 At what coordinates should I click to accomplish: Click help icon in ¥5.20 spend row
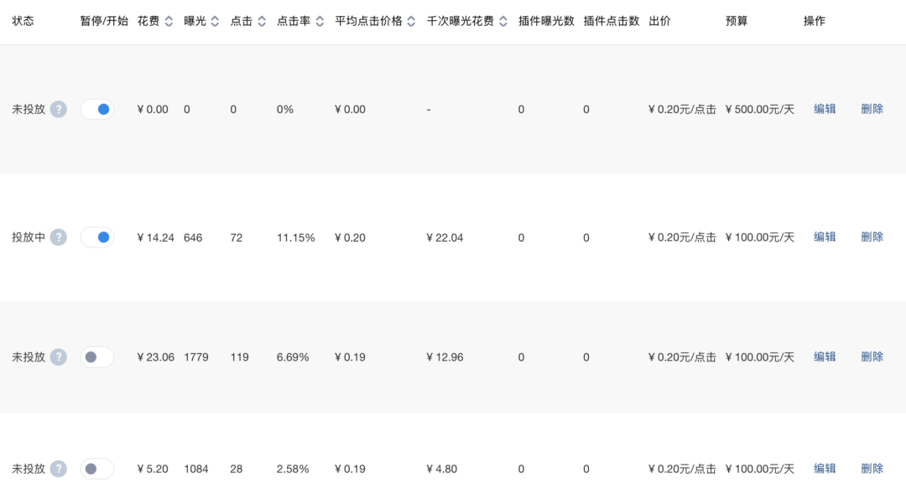point(58,469)
